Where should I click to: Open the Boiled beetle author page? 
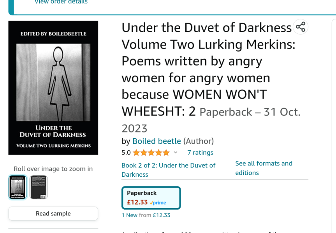pos(157,141)
